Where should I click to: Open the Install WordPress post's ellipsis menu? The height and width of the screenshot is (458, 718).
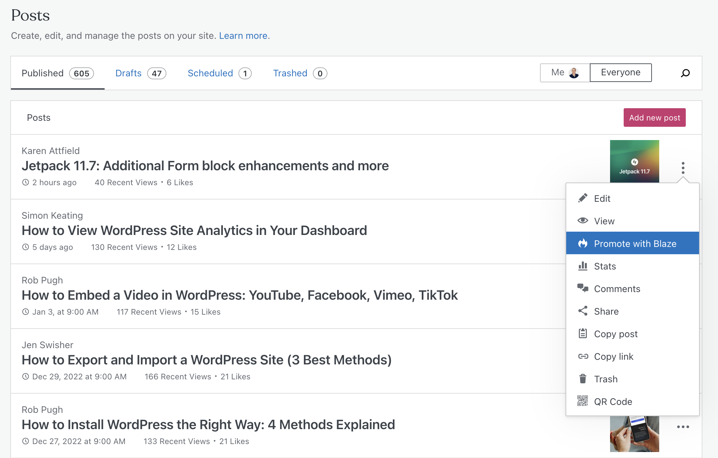click(x=683, y=427)
